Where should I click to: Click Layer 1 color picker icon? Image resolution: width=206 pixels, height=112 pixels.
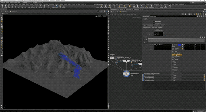(x=182, y=45)
